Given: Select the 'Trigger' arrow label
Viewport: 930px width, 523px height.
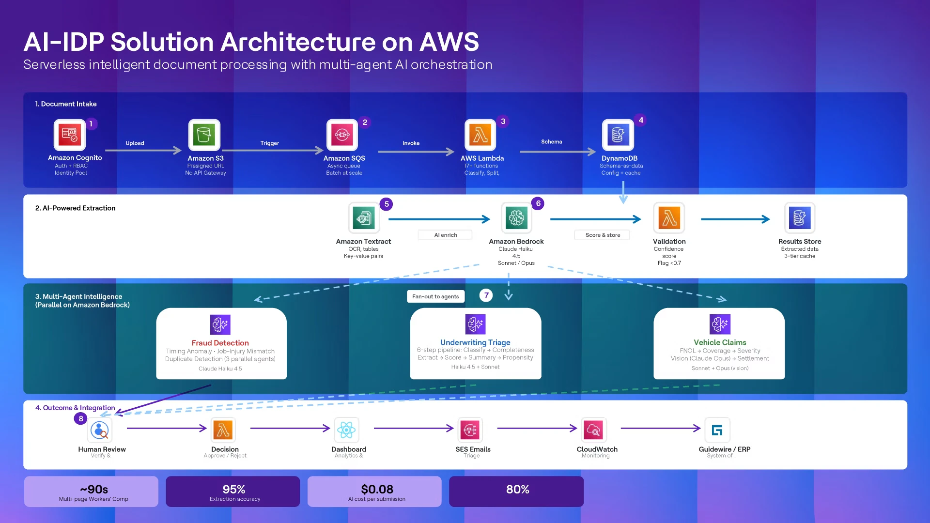Looking at the screenshot, I should [x=269, y=143].
